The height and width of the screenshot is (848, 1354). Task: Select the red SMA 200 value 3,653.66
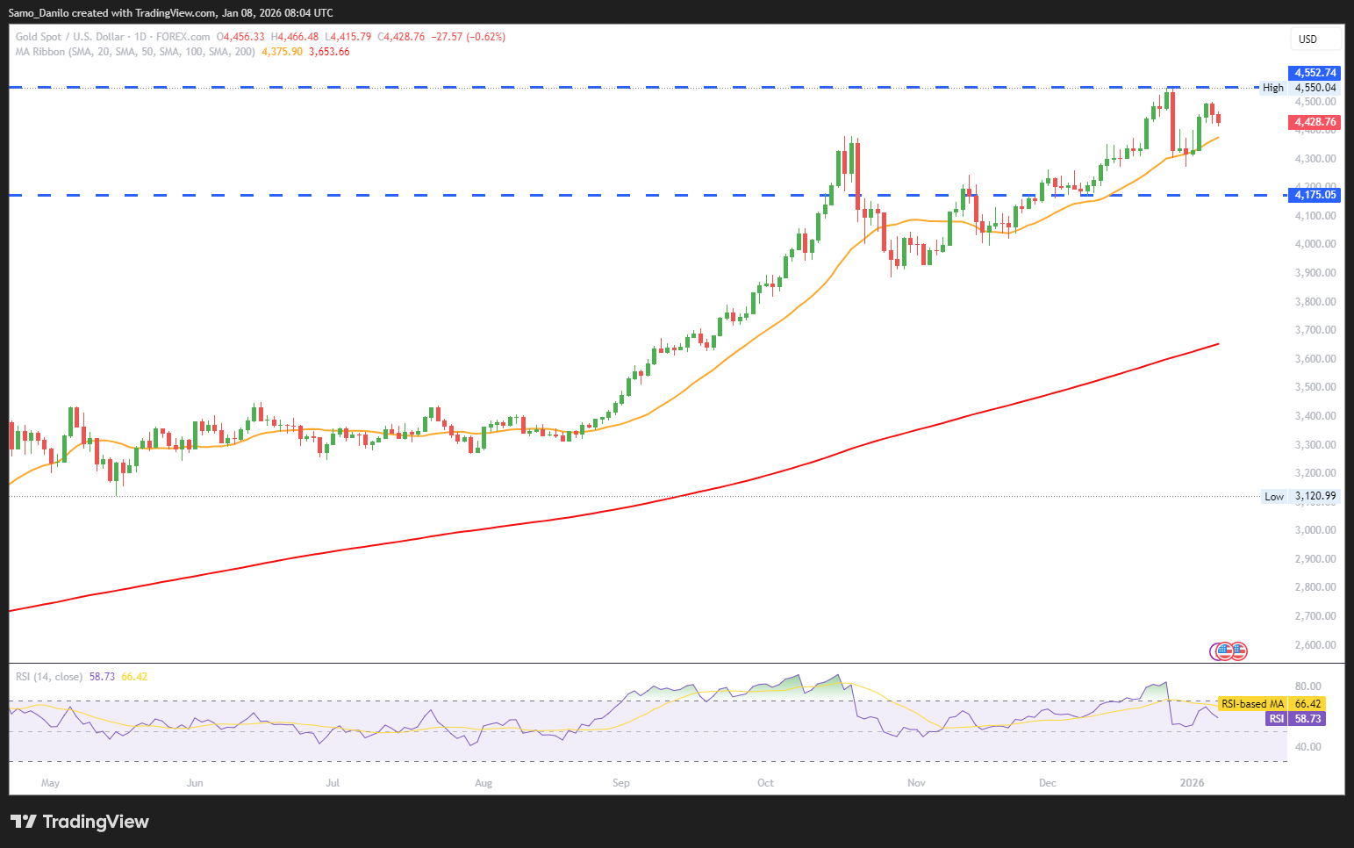point(329,52)
